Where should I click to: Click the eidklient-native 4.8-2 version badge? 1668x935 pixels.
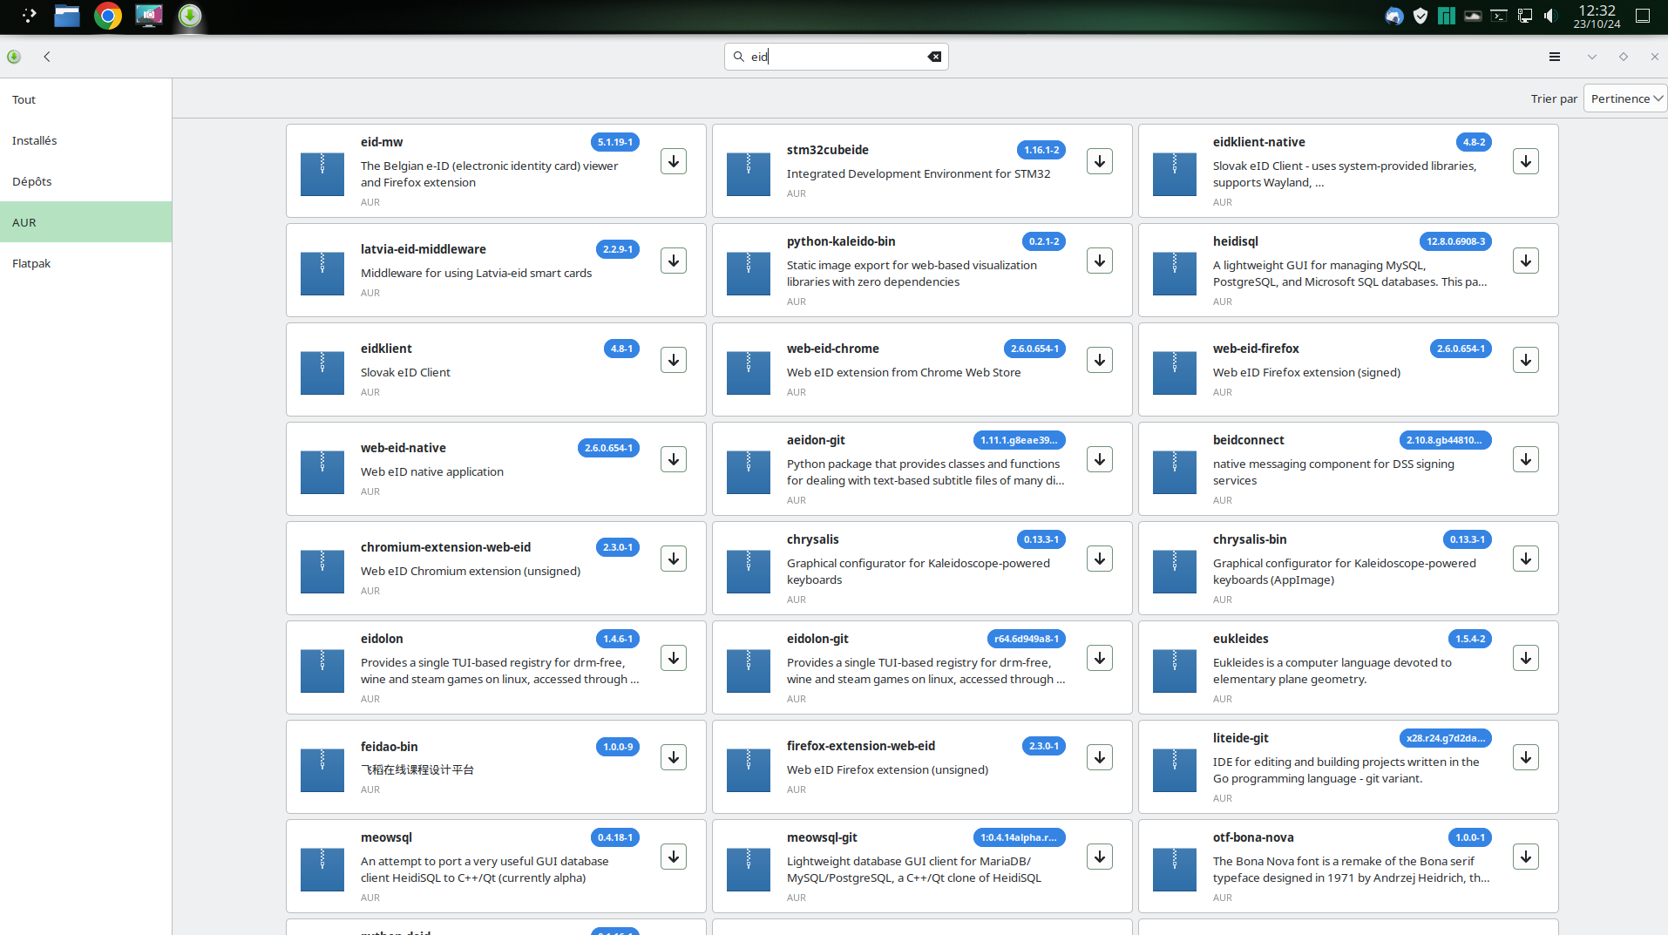coord(1474,142)
